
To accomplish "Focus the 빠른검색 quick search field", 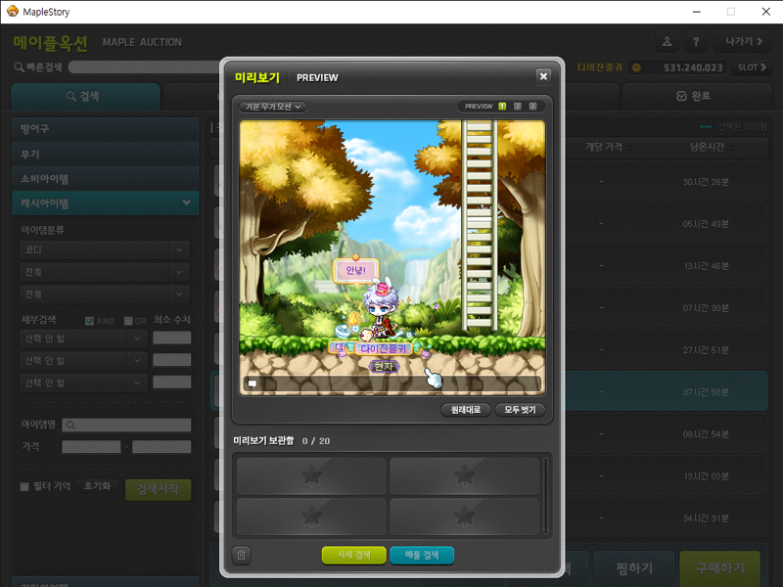I will click(x=145, y=67).
